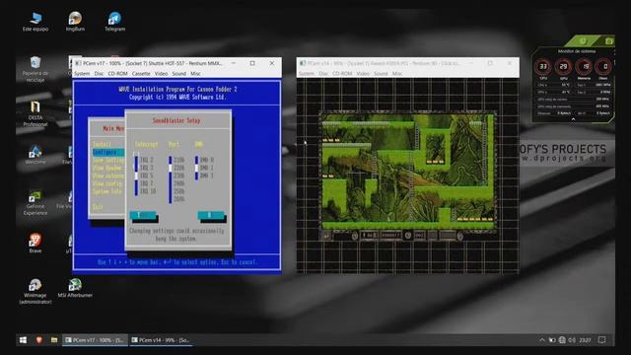The height and width of the screenshot is (355, 631).
Task: Open Video menu in PCem v14 window
Action: point(363,74)
